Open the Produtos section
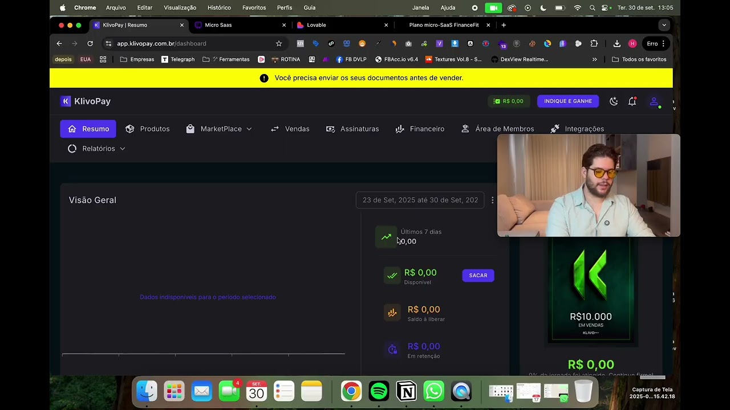This screenshot has width=730, height=410. (148, 129)
